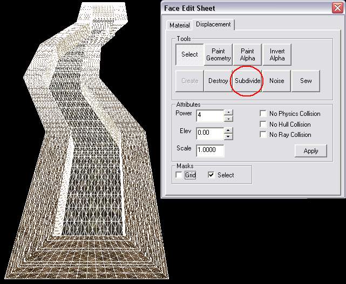Viewport: 346px width, 284px height.
Task: Toggle No Hull Collision checkbox
Action: pos(263,124)
